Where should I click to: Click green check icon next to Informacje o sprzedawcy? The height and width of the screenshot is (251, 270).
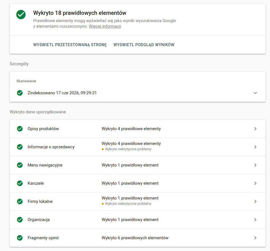click(x=20, y=147)
